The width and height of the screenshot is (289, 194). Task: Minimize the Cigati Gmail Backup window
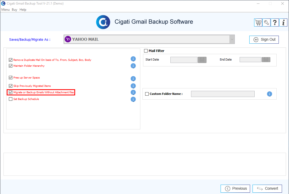(258, 3)
